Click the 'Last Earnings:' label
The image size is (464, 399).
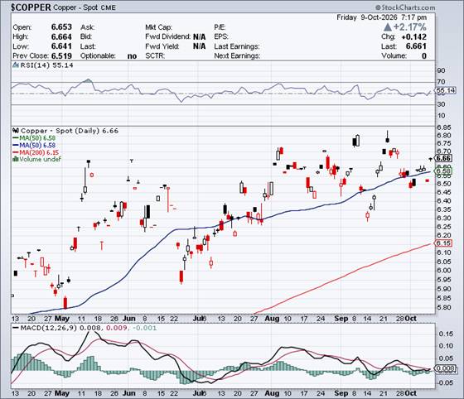coord(237,46)
